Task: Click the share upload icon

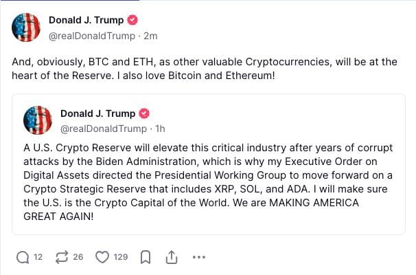Action: [x=171, y=257]
